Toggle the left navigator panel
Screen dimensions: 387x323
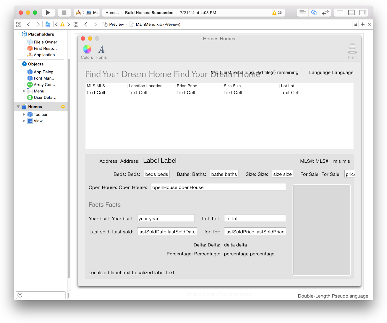click(340, 13)
